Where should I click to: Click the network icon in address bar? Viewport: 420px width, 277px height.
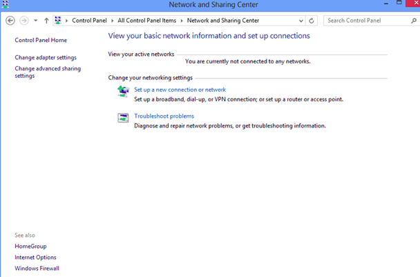coord(58,20)
